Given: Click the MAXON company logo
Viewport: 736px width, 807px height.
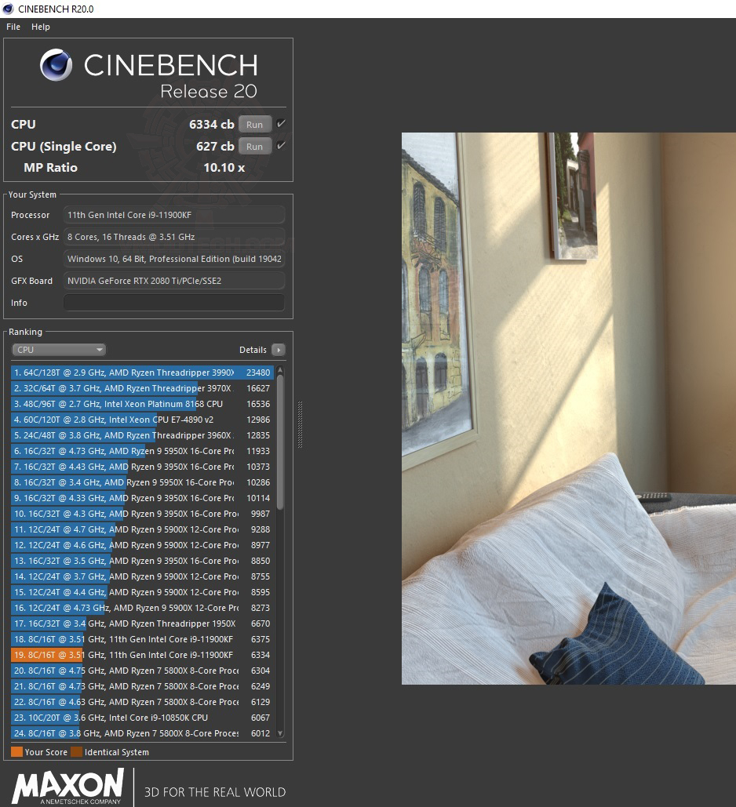Looking at the screenshot, I should click(68, 787).
